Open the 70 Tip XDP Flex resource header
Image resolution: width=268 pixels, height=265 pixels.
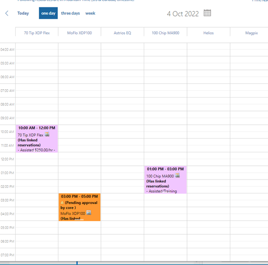37,33
